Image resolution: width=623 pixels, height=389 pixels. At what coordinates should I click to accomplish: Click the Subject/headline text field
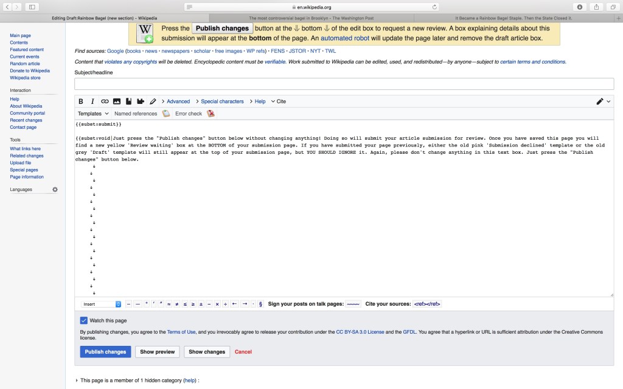(344, 84)
